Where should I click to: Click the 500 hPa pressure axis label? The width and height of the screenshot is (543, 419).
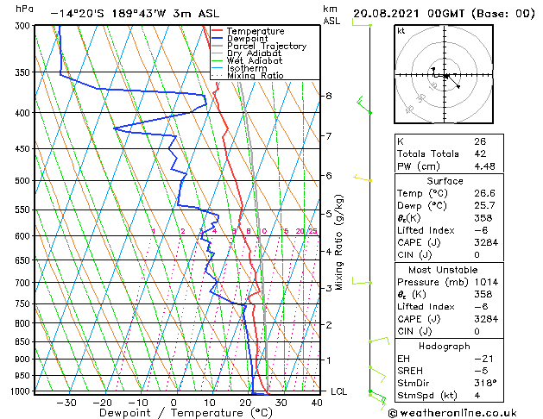click(22, 180)
